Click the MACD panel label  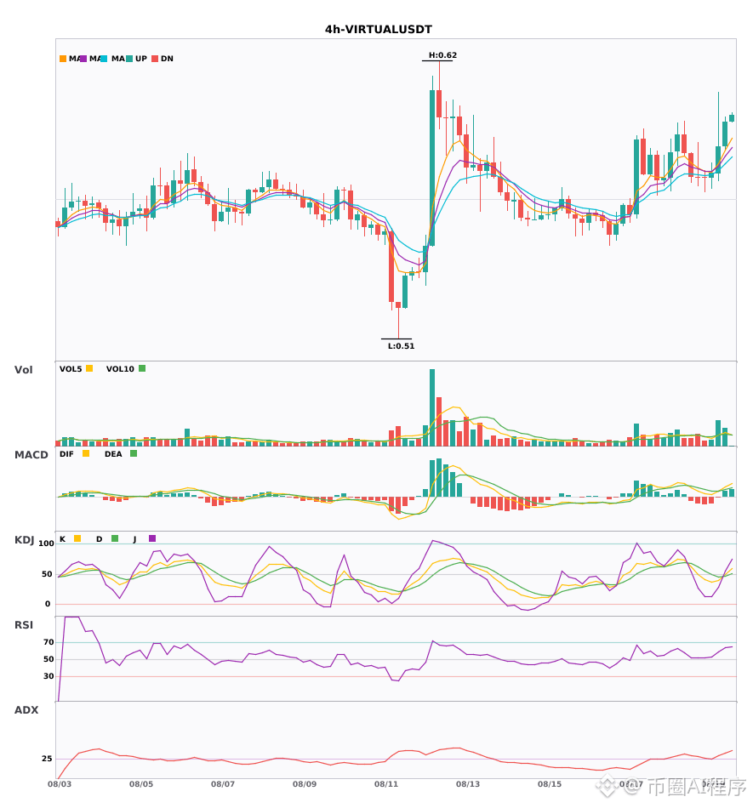[x=31, y=455]
